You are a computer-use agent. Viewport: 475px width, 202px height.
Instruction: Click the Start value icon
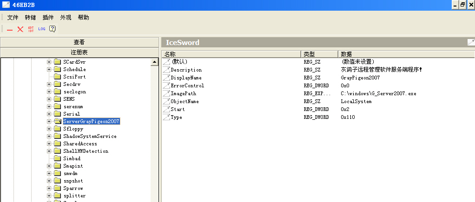166,109
